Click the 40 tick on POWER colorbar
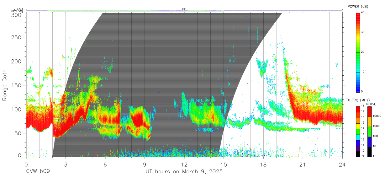 click(363, 12)
